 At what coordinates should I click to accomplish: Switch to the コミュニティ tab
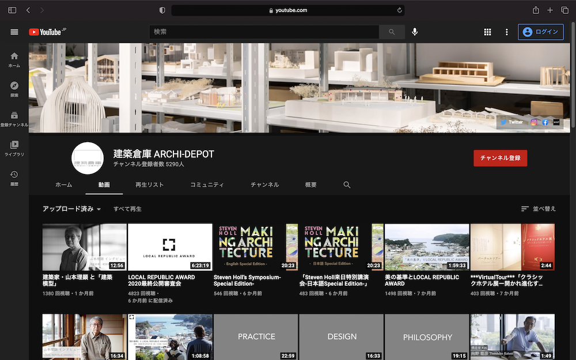207,185
